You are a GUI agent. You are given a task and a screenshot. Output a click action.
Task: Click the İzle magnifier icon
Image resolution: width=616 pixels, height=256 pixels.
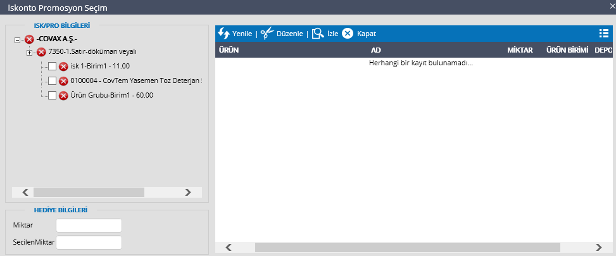point(318,34)
